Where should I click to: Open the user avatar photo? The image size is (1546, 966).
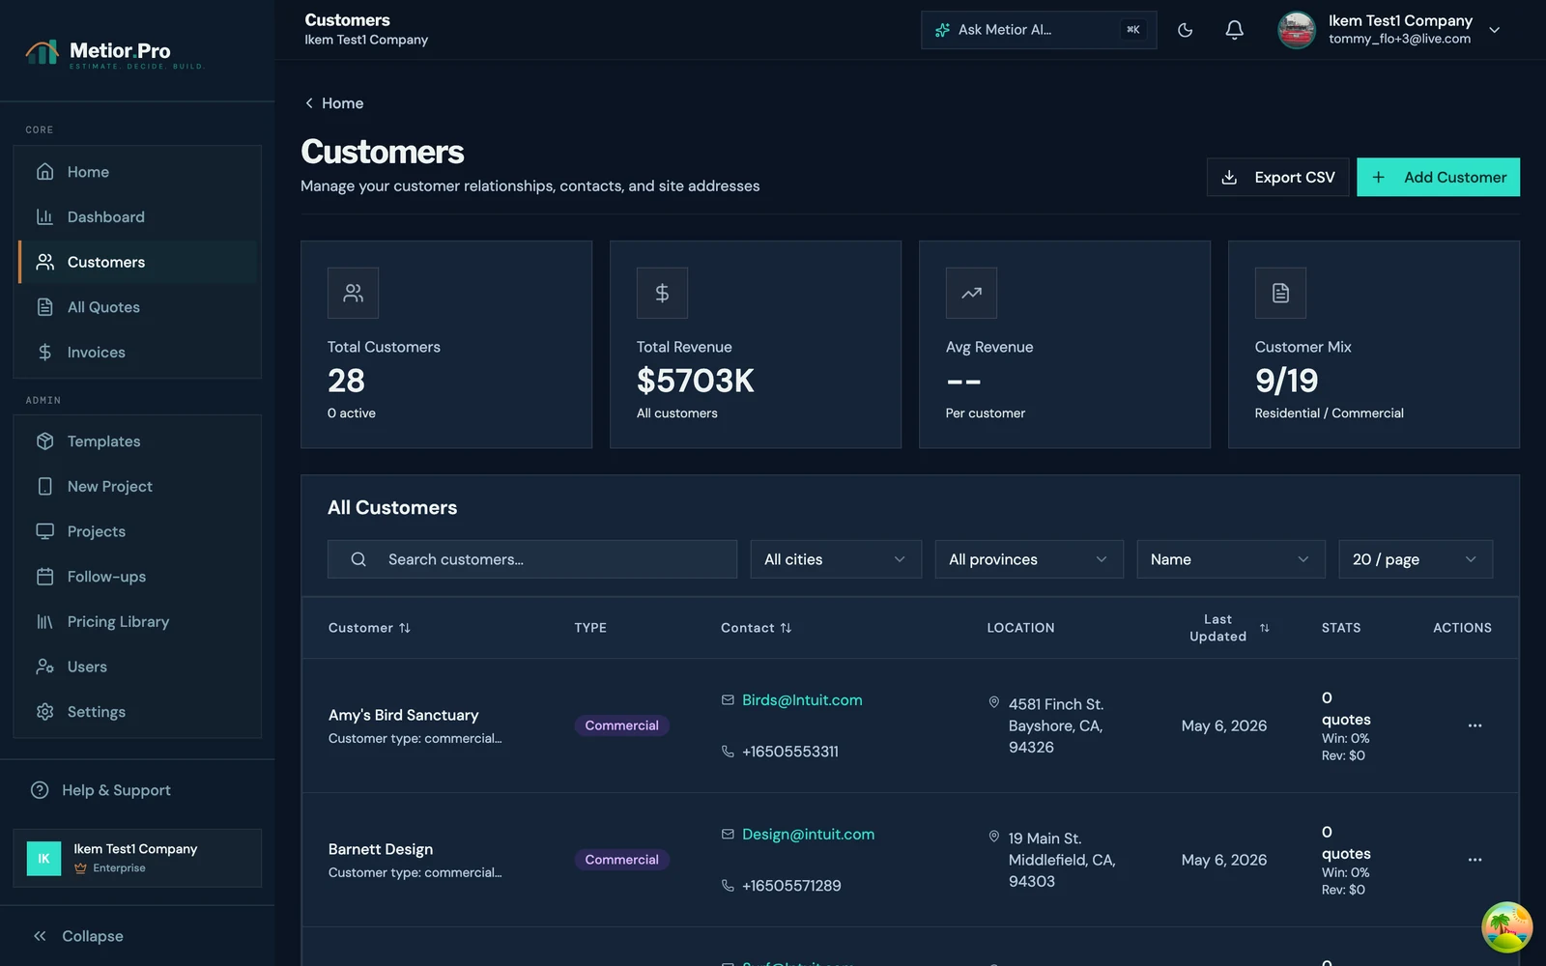coord(1296,30)
